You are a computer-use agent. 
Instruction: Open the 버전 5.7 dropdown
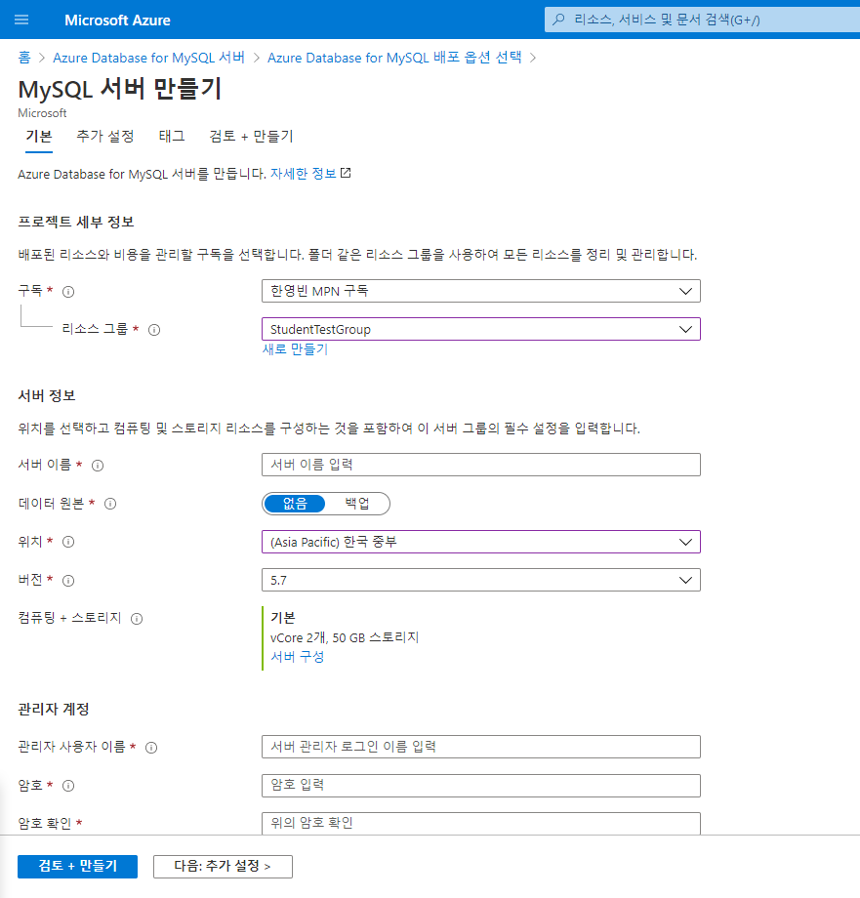coord(480,581)
